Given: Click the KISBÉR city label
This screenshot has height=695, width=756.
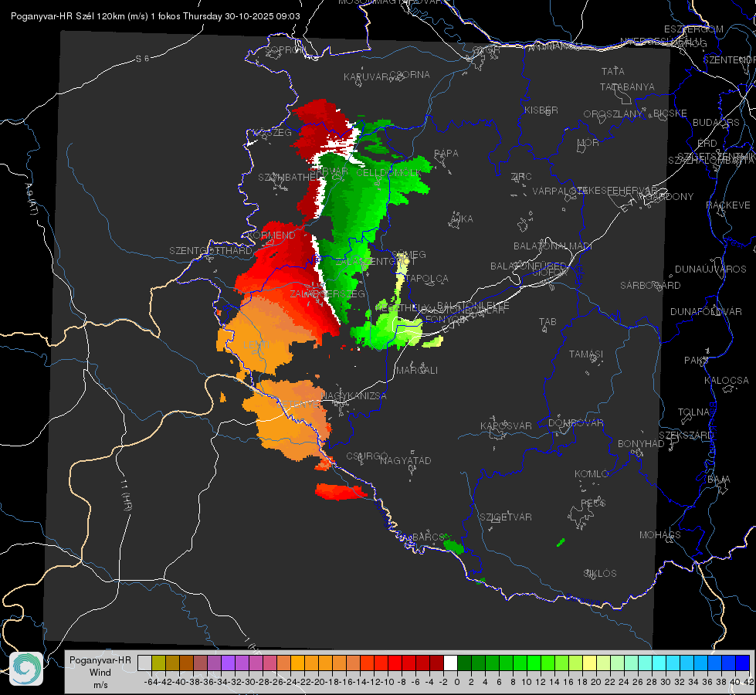Looking at the screenshot, I should [x=541, y=110].
